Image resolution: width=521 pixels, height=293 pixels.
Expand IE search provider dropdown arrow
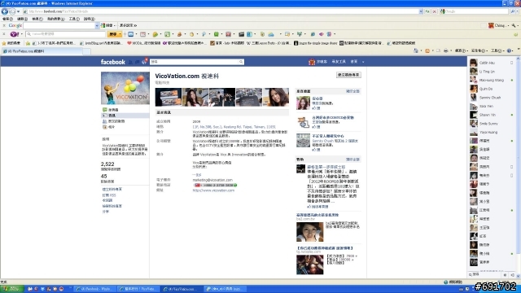click(518, 11)
